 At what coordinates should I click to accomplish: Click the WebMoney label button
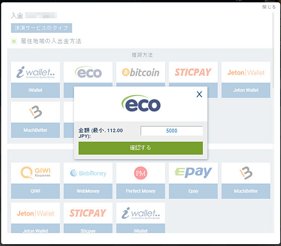tap(88, 191)
